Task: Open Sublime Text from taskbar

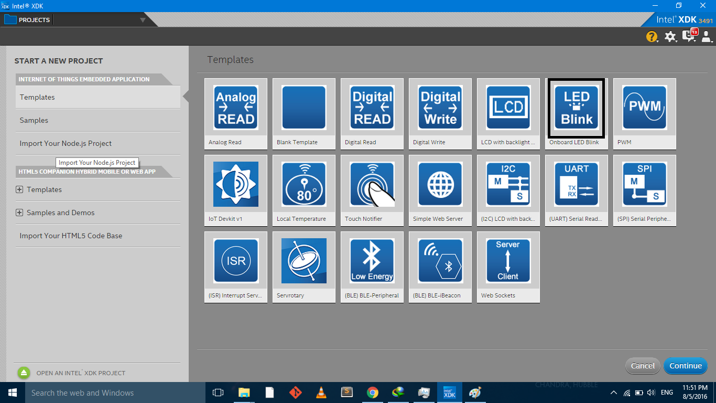Action: coord(347,393)
